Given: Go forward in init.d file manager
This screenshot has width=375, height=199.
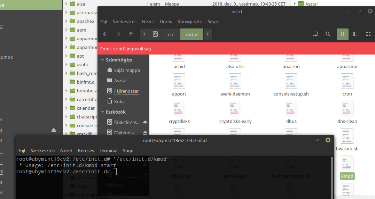Looking at the screenshot, I should coord(118,34).
